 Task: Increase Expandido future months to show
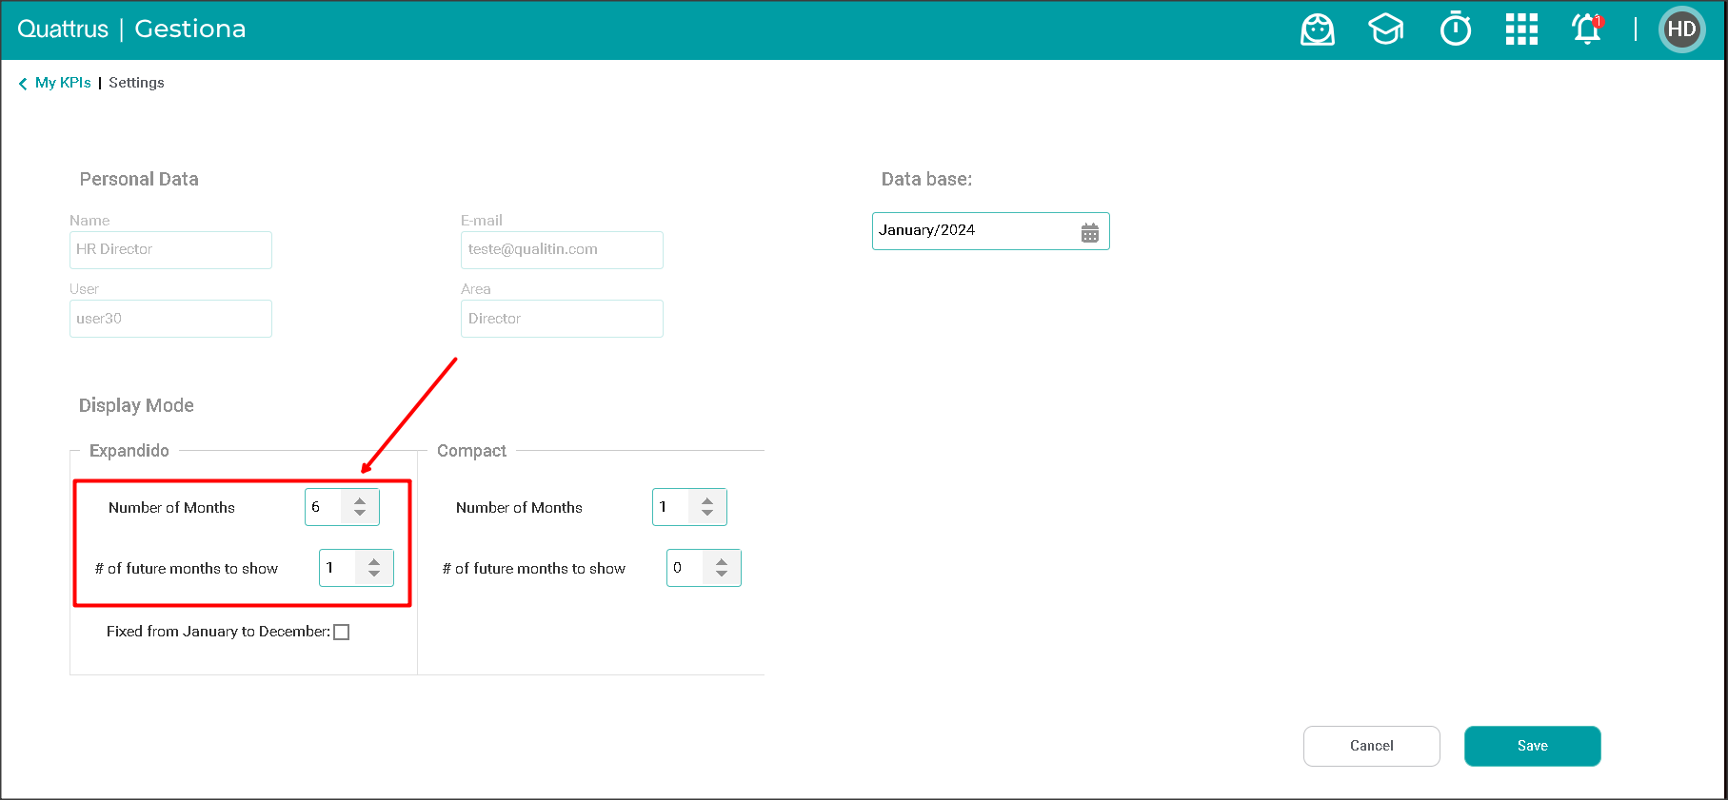[374, 561]
